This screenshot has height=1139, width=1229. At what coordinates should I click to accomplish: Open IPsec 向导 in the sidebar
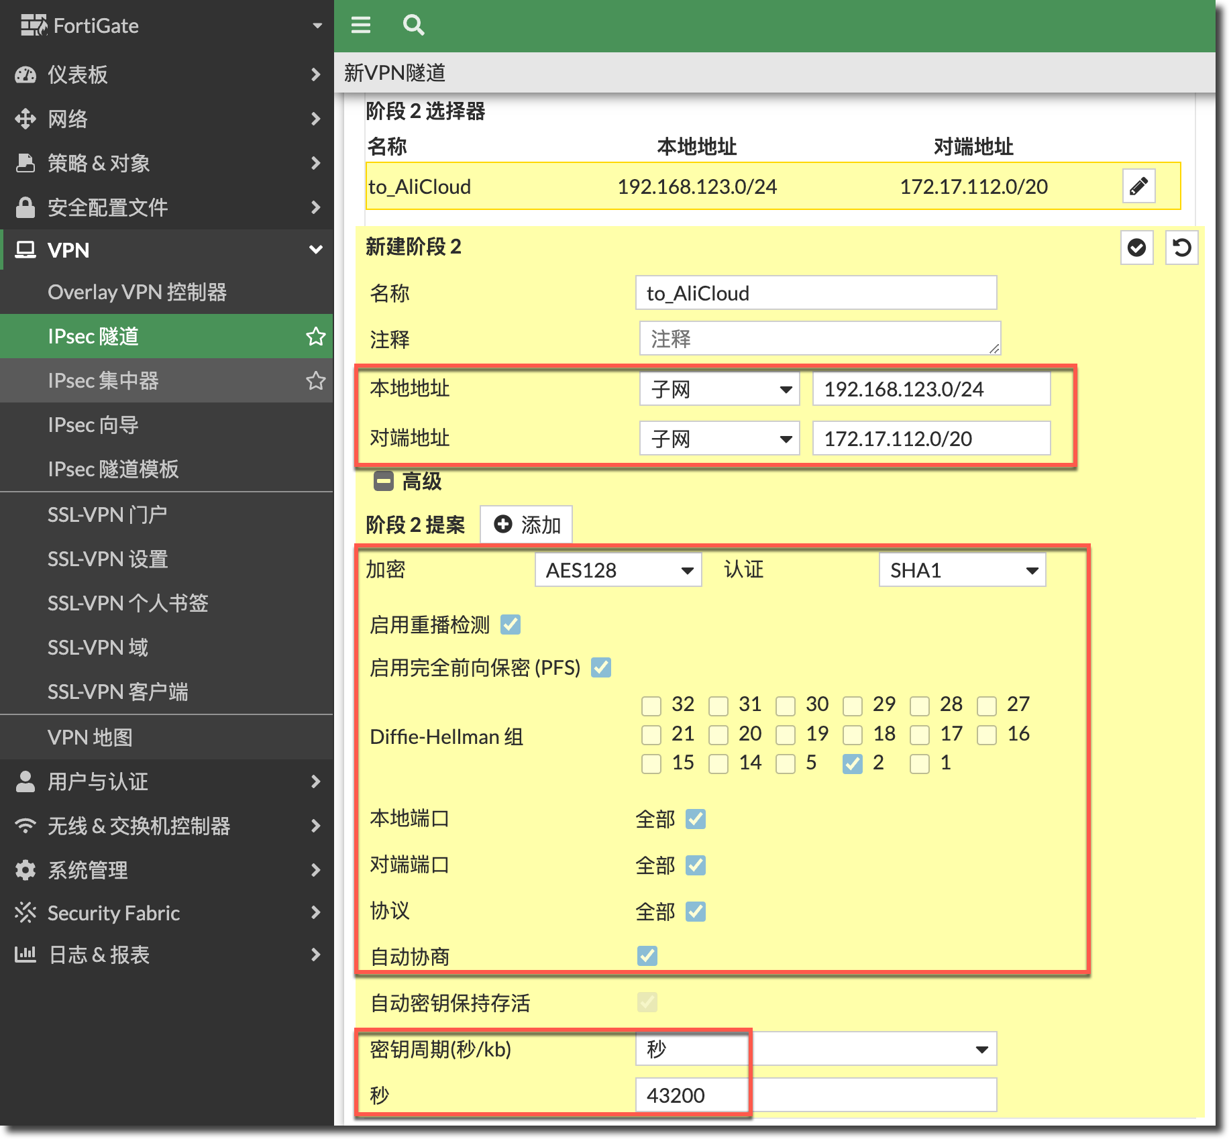coord(93,425)
